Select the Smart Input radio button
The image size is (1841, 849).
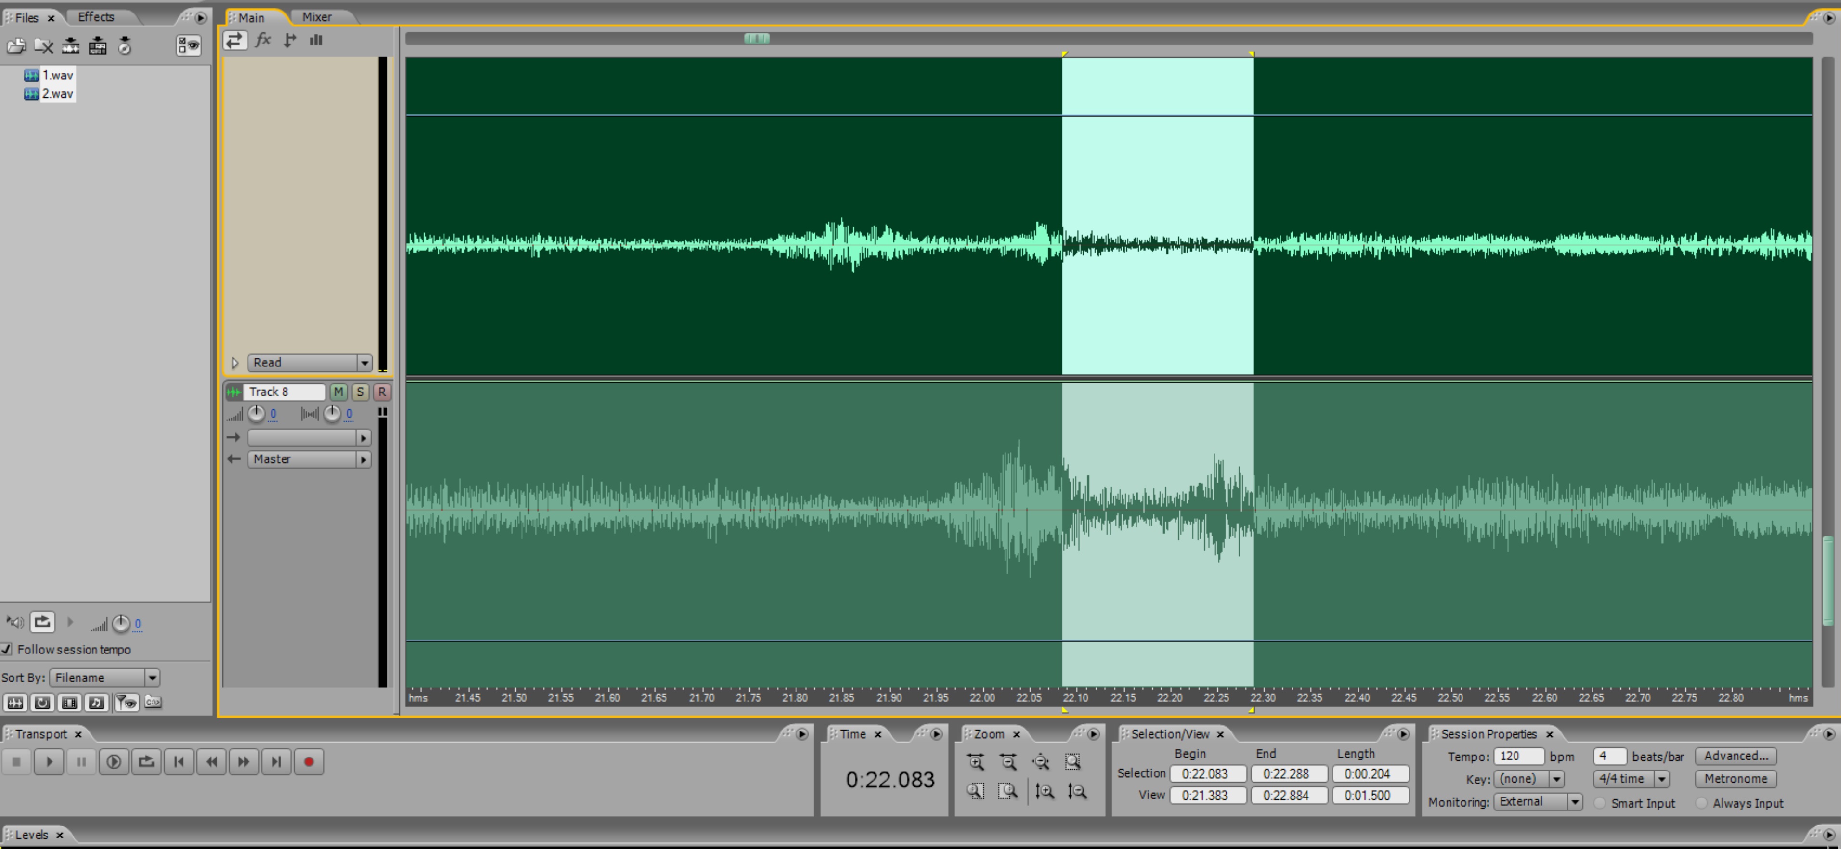(1600, 803)
